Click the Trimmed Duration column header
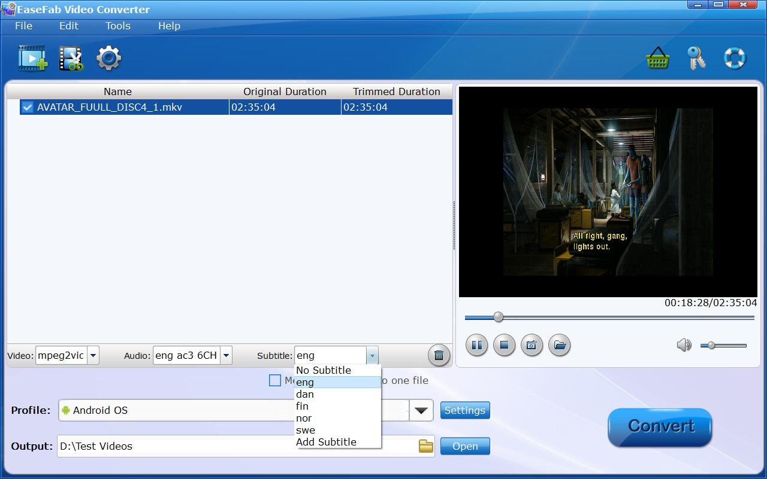 tap(396, 91)
